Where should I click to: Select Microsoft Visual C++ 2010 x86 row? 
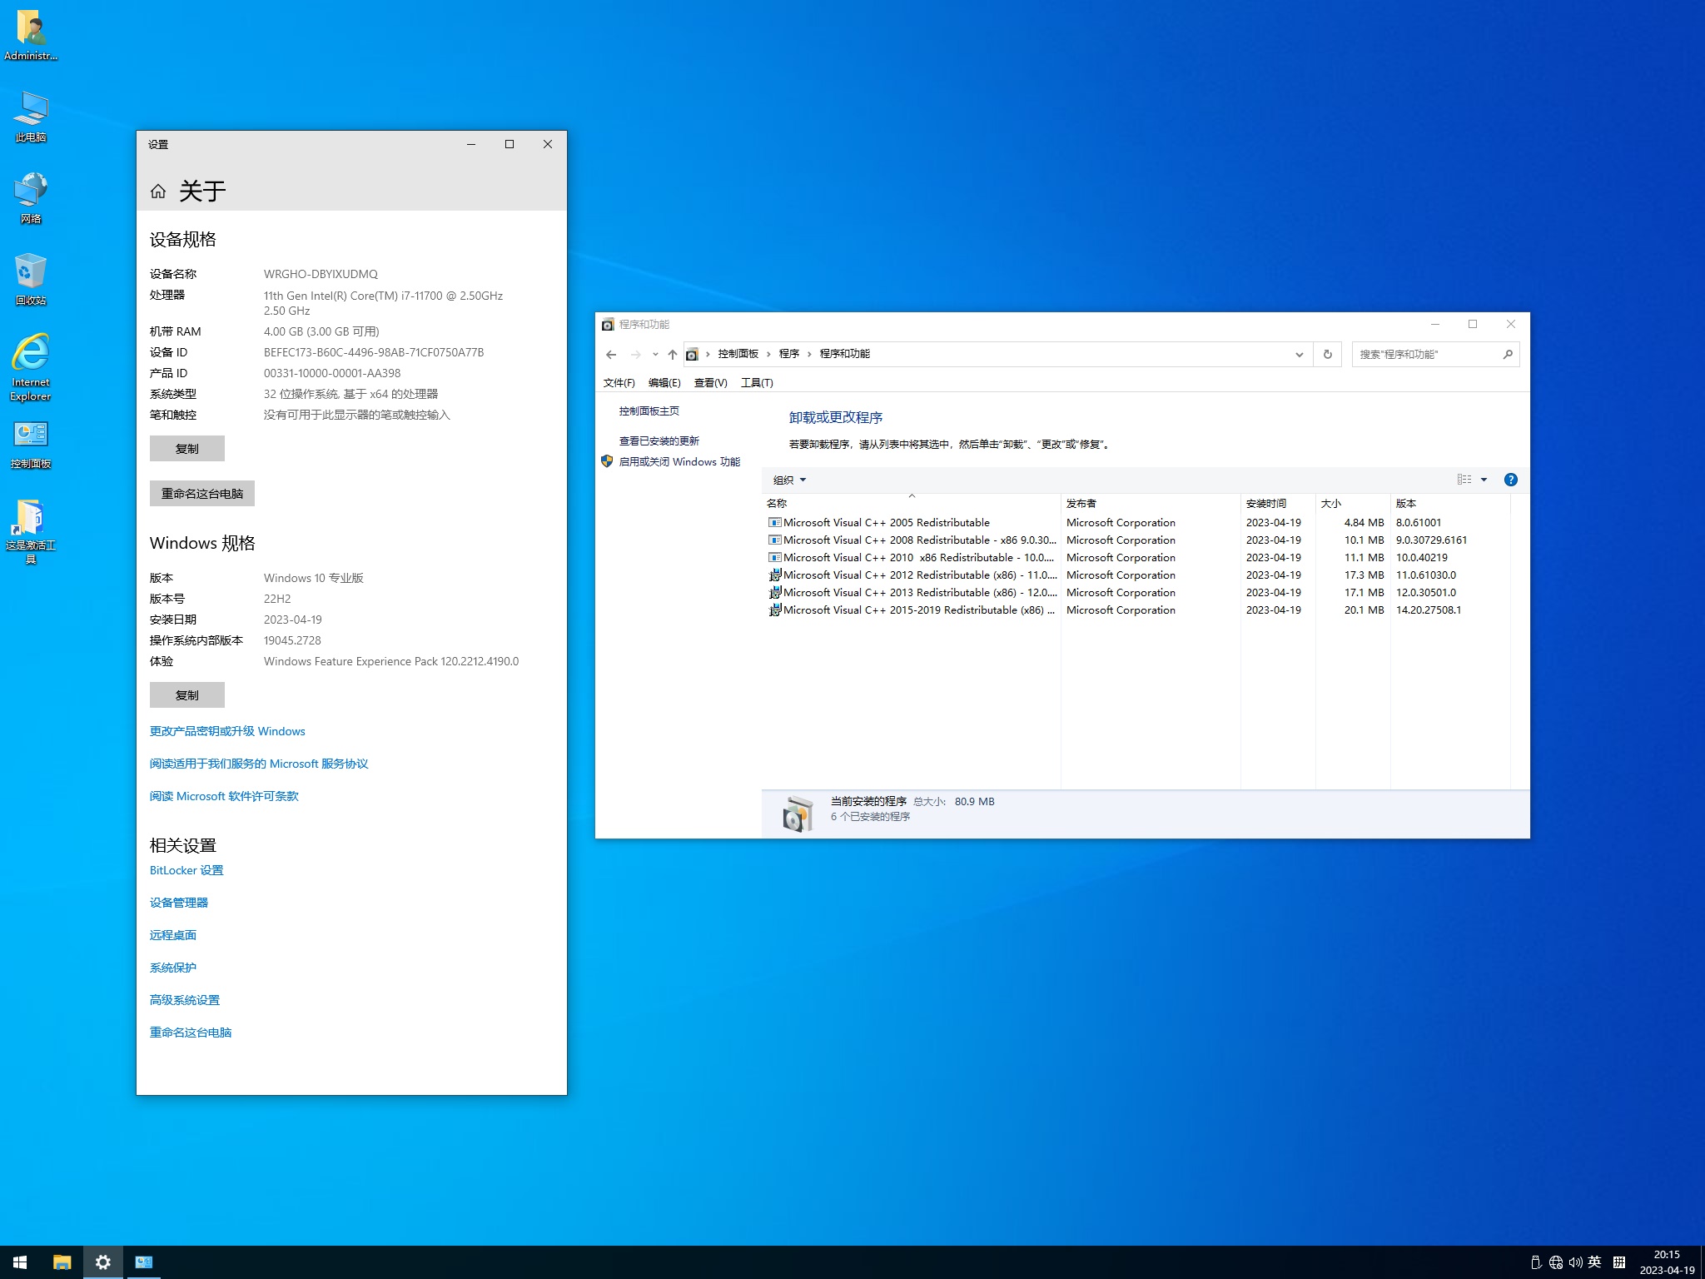[1136, 558]
